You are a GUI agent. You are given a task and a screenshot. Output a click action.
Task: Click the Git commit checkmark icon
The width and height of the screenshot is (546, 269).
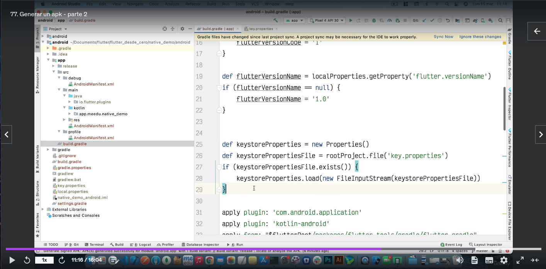click(x=432, y=20)
